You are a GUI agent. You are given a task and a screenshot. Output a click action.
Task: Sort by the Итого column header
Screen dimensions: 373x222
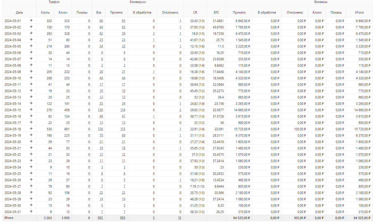click(x=359, y=12)
